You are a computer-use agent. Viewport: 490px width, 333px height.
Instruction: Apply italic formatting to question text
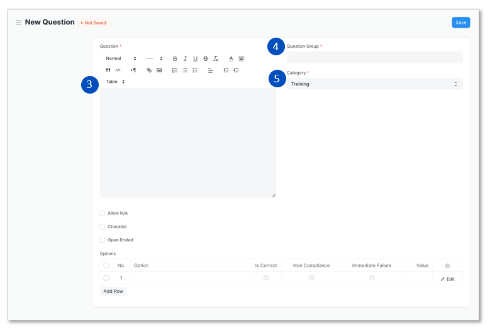185,58
